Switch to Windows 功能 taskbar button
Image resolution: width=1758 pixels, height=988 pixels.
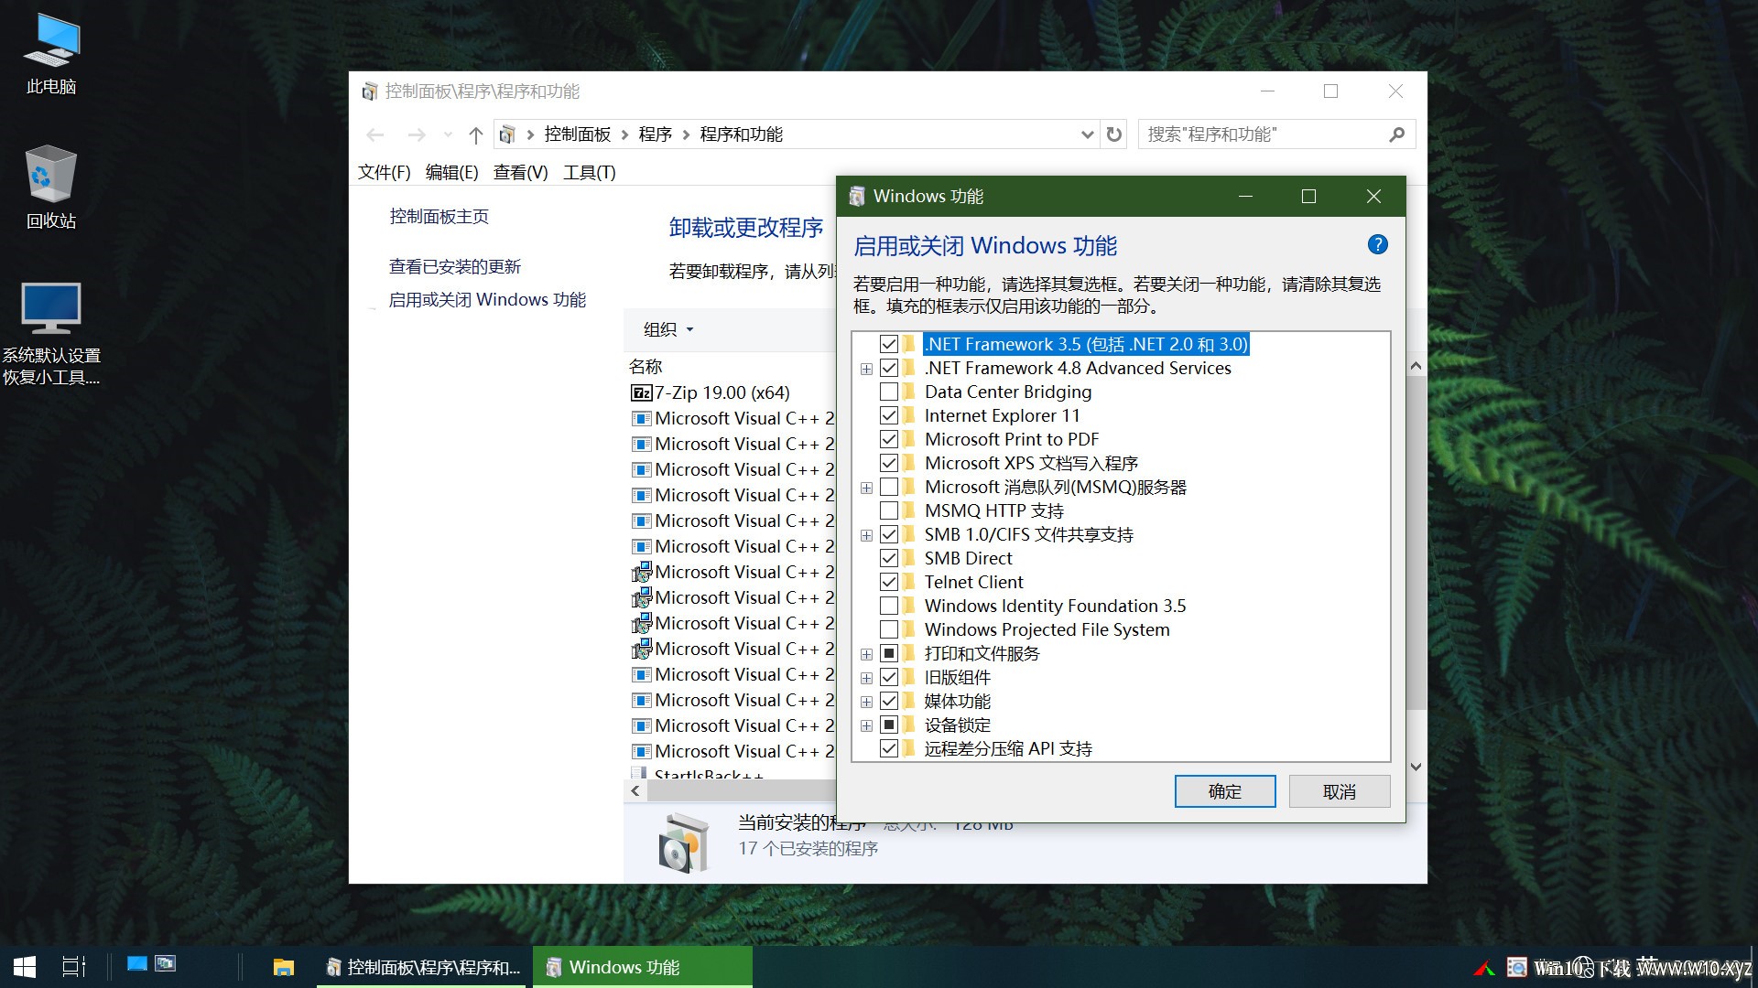[x=643, y=967]
